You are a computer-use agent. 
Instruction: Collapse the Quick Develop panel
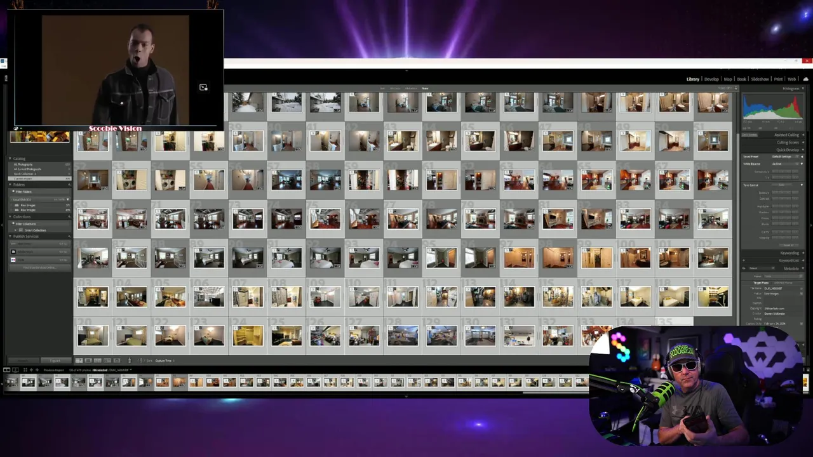pos(803,150)
